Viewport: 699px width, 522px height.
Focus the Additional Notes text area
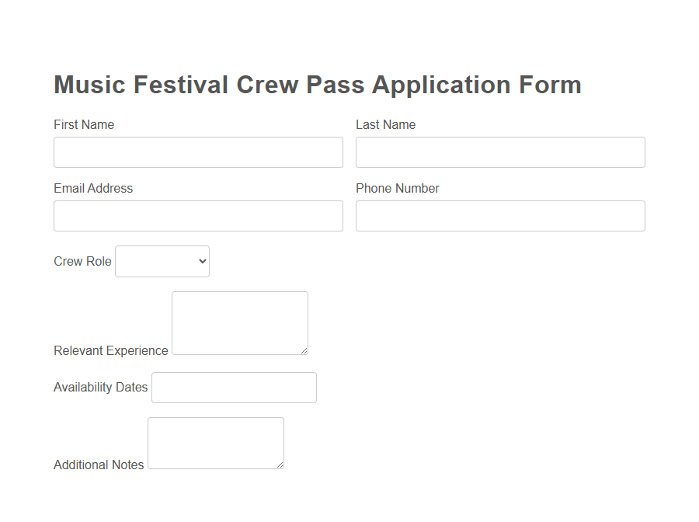(215, 443)
